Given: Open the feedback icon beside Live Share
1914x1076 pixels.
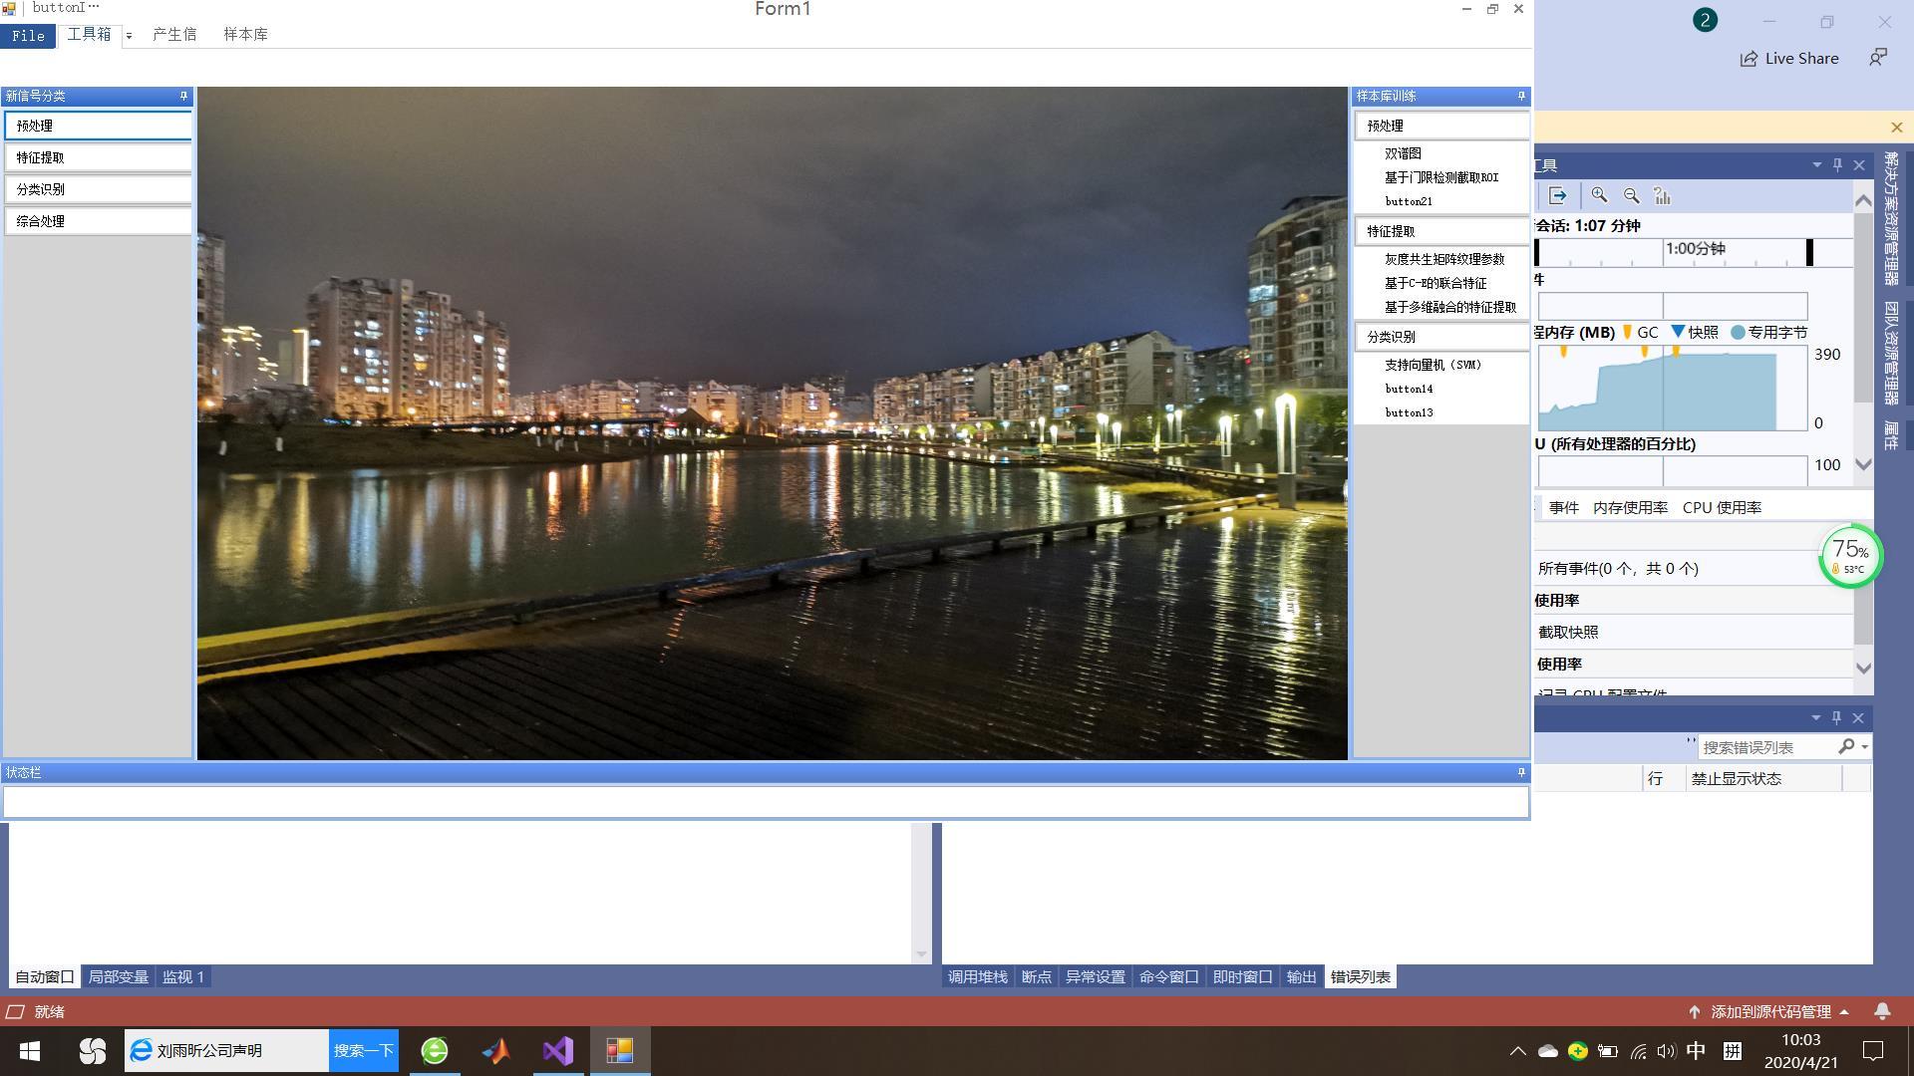Looking at the screenshot, I should [x=1878, y=58].
